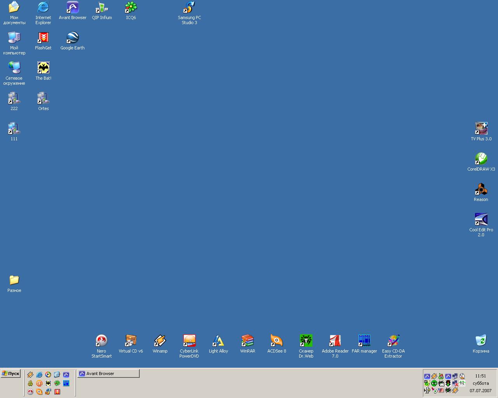The width and height of the screenshot is (498, 398).
Task: Select TV Plus 3.0 desktop shortcut
Action: 481,132
